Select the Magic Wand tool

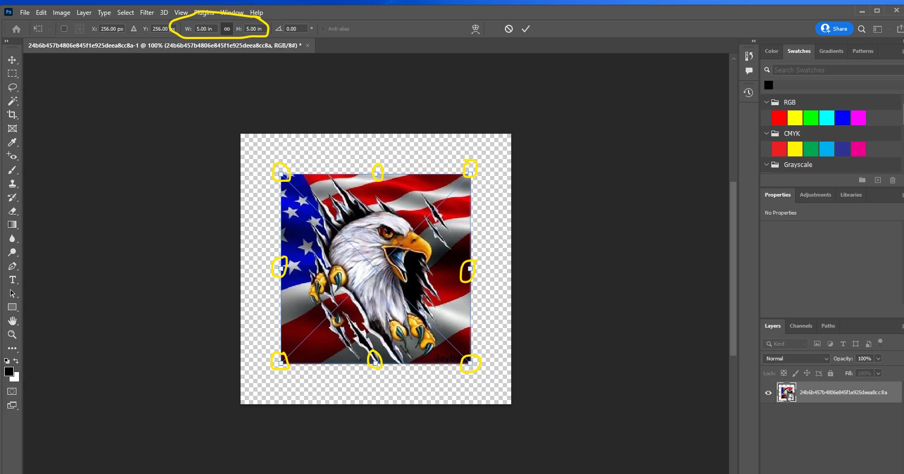(x=12, y=101)
